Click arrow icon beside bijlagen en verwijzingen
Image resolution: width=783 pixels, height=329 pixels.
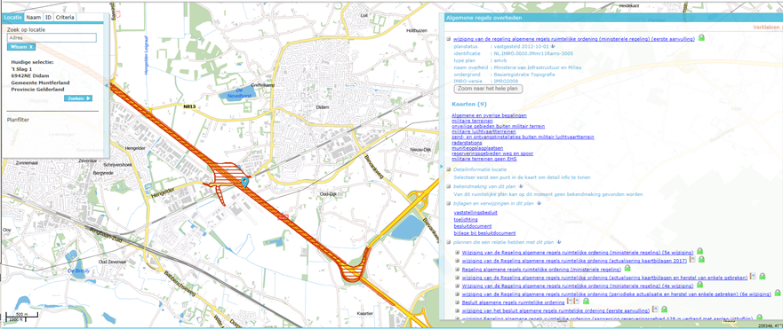[x=539, y=203]
